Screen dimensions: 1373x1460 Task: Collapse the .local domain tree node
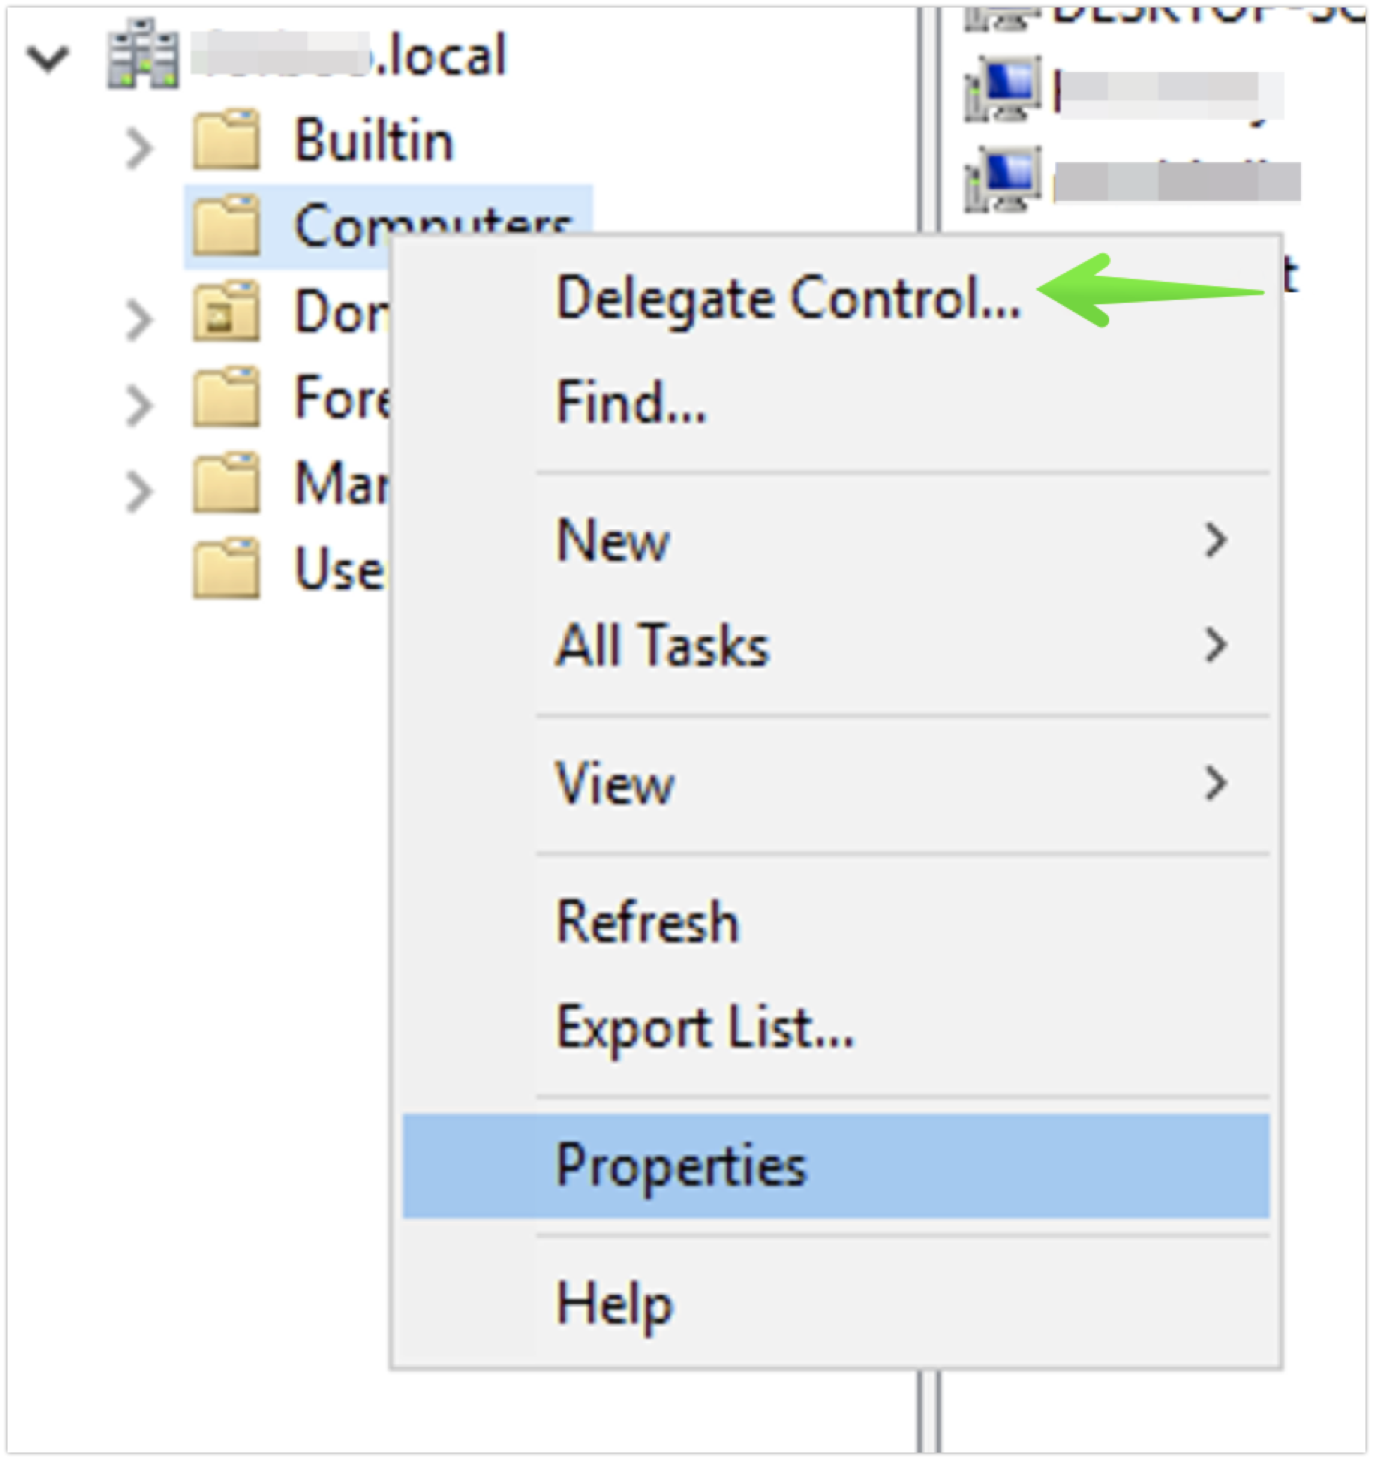49,58
